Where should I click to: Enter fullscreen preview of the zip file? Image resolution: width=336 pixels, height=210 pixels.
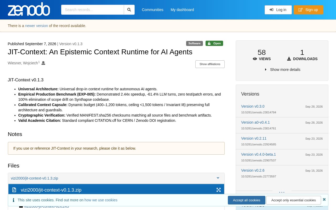pyautogui.click(x=218, y=190)
